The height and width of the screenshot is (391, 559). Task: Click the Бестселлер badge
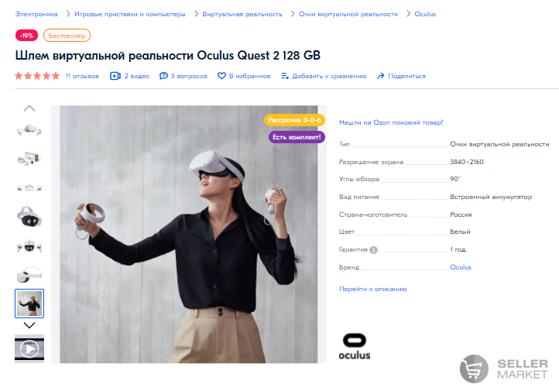(67, 36)
